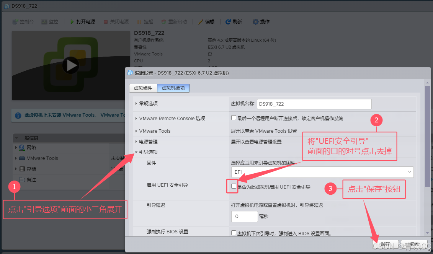Click the Edit settings dialog title icon
The height and width of the screenshot is (254, 433).
click(130, 73)
